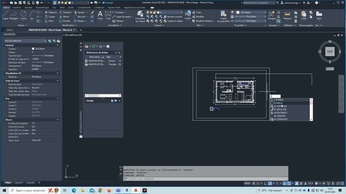Open the object color DuCalque dropdown in ribbon
Screen dimensions: 346x194
(251, 12)
